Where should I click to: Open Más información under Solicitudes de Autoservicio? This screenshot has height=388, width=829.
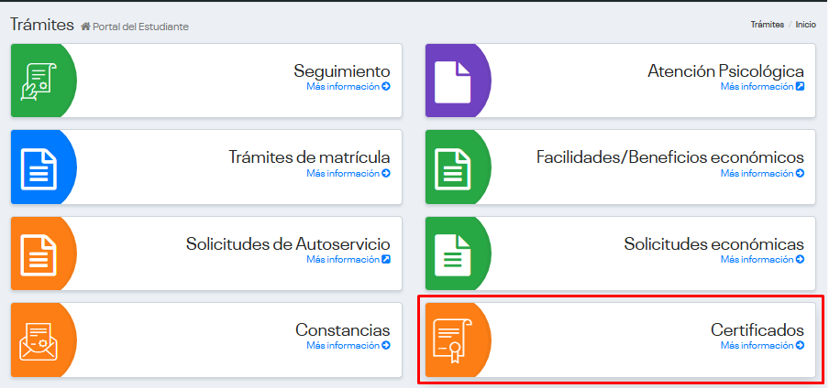point(348,260)
